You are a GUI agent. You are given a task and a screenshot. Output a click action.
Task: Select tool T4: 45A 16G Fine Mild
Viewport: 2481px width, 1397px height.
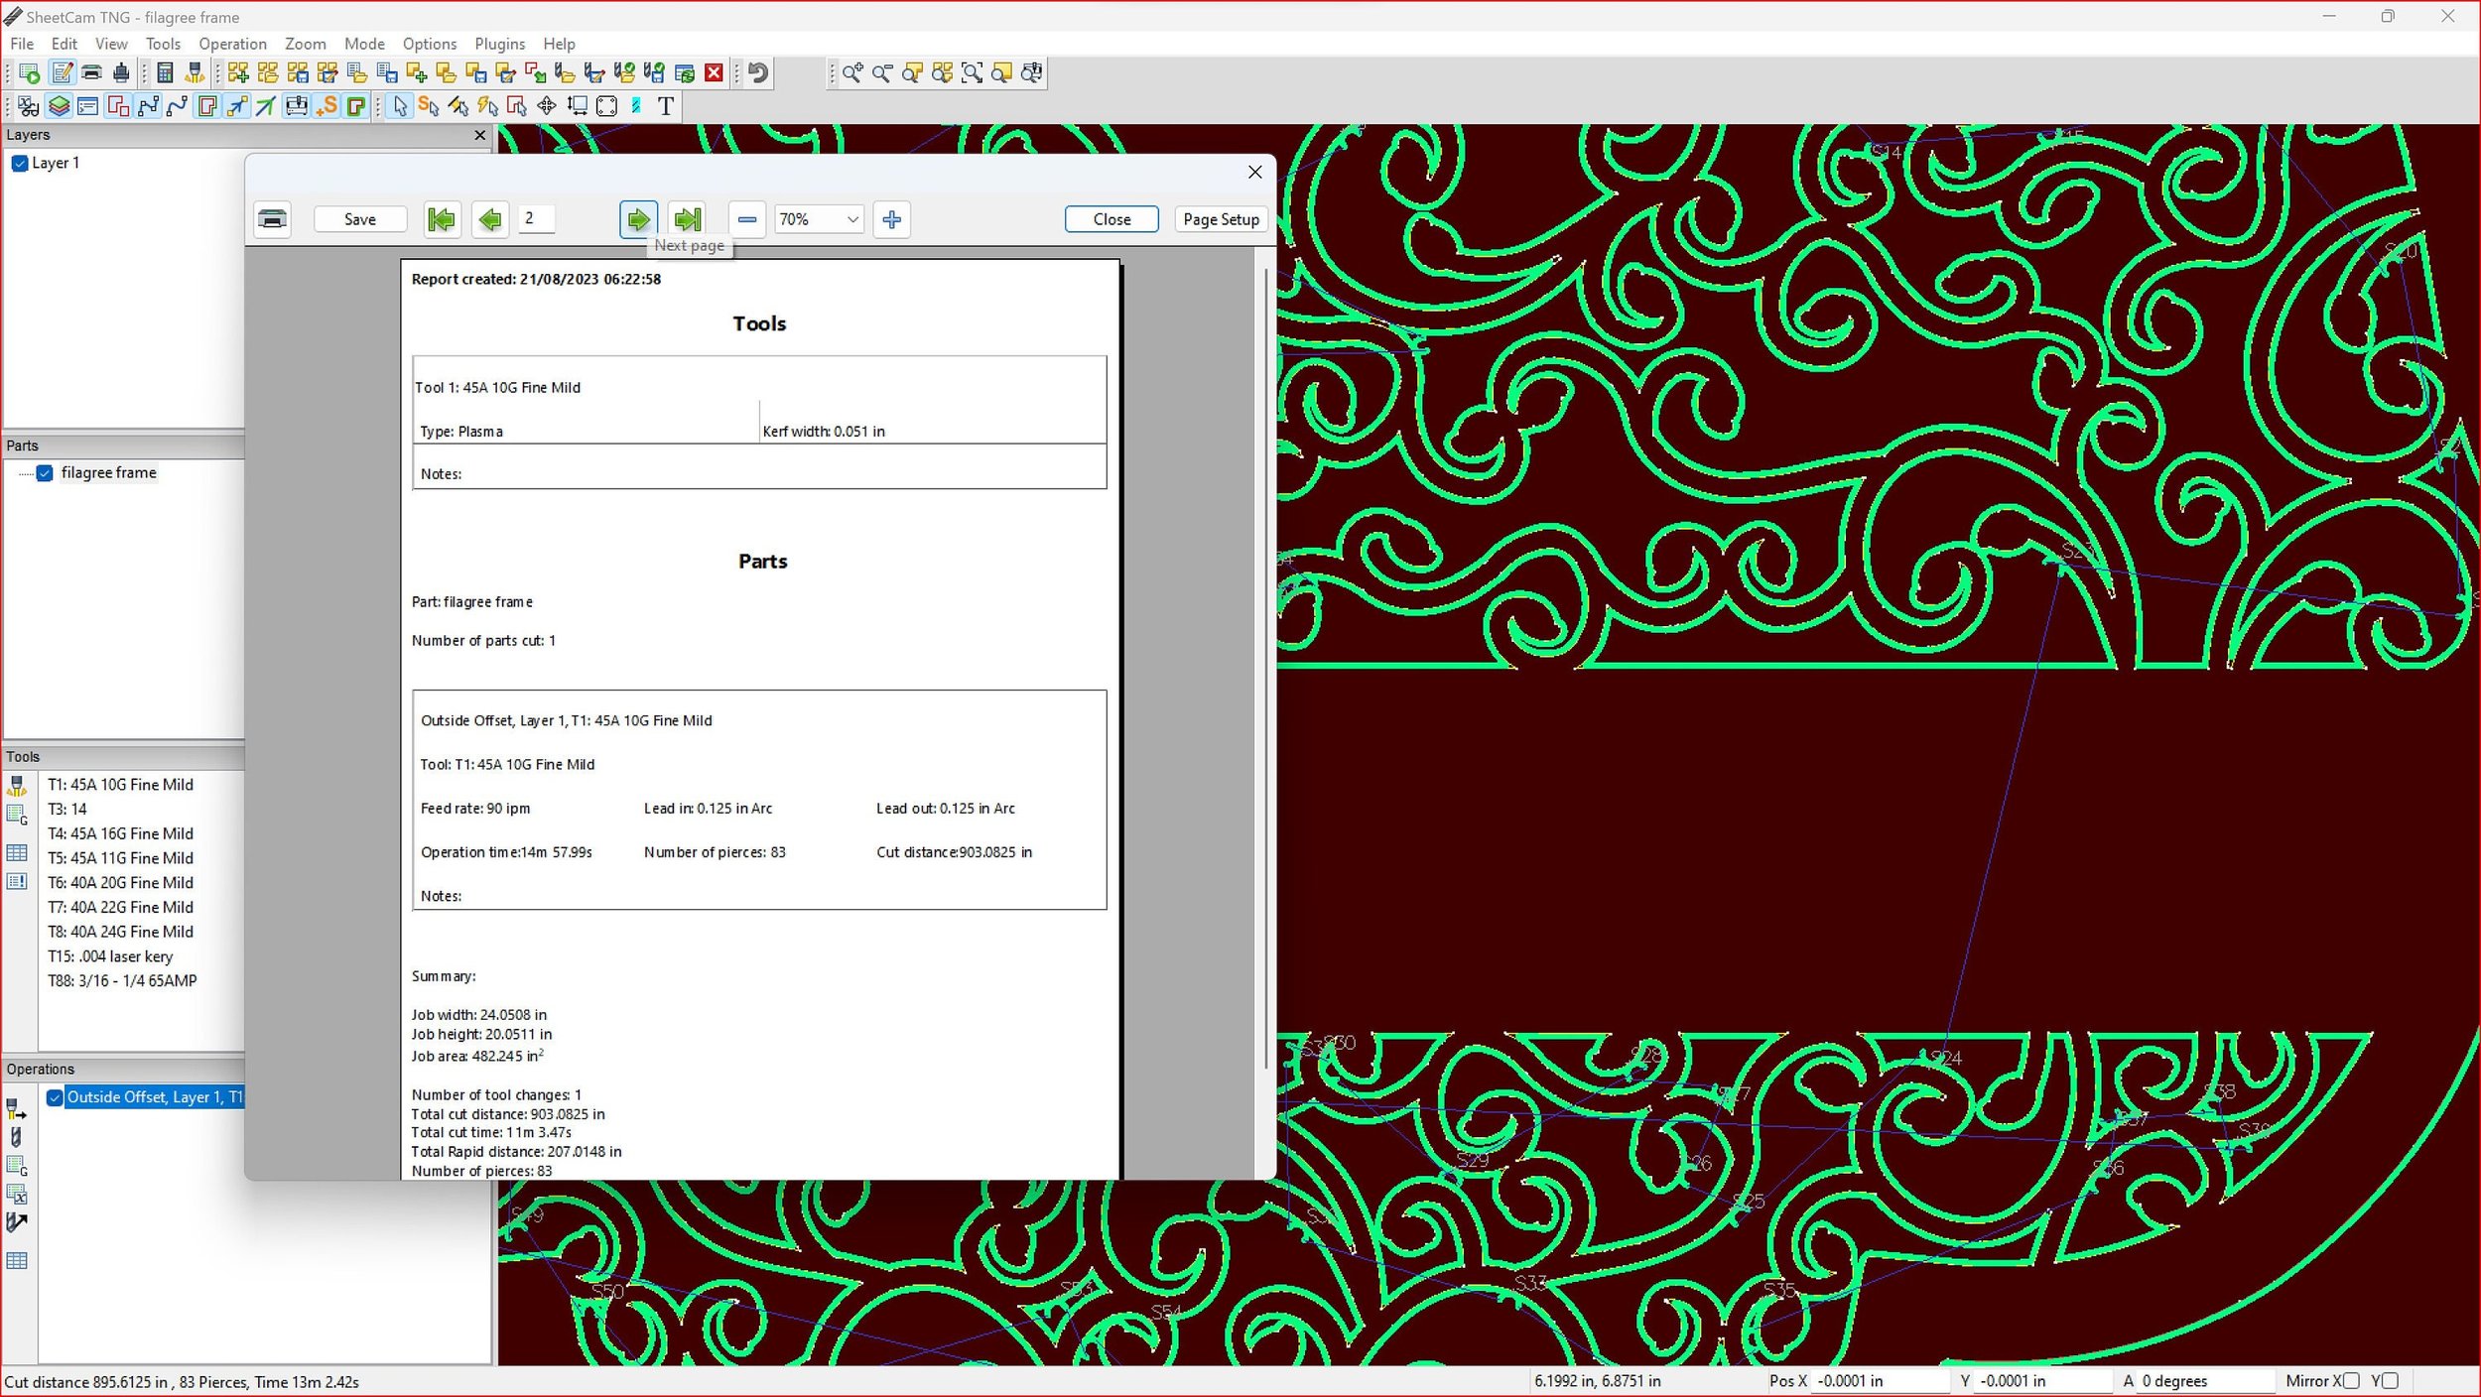coord(120,833)
